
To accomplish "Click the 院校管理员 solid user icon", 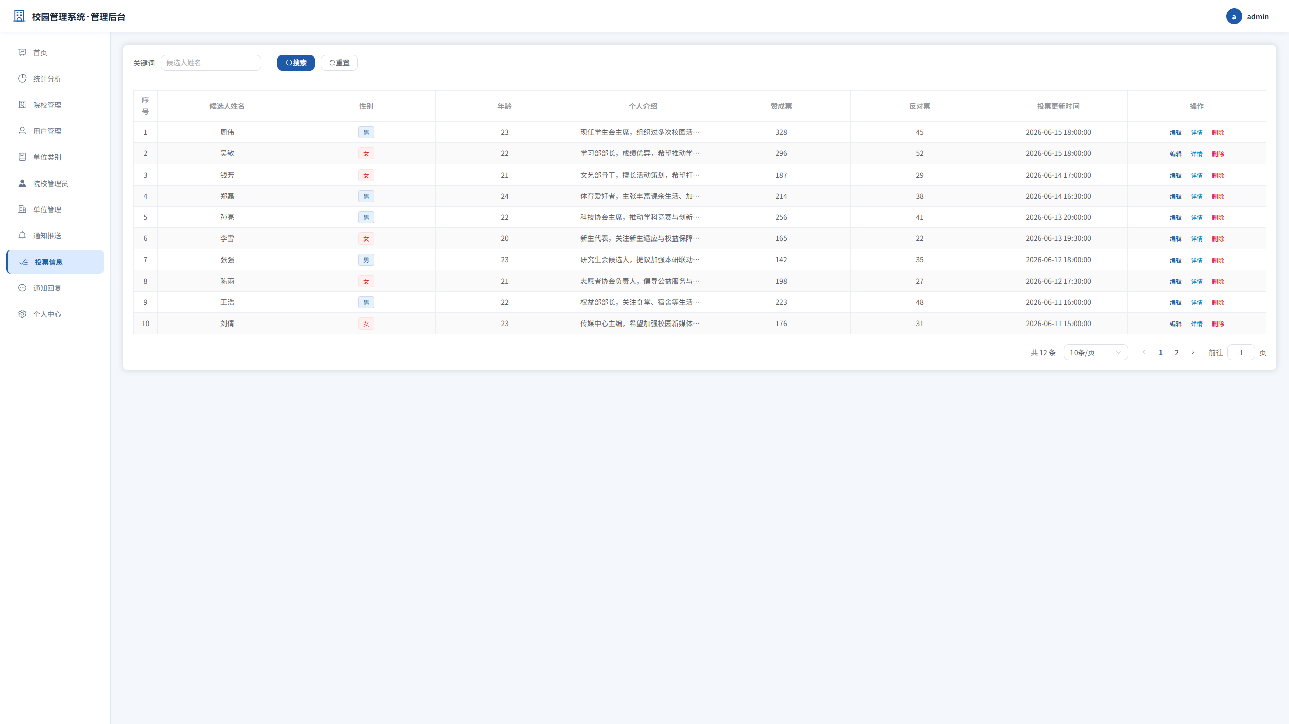I will point(22,183).
